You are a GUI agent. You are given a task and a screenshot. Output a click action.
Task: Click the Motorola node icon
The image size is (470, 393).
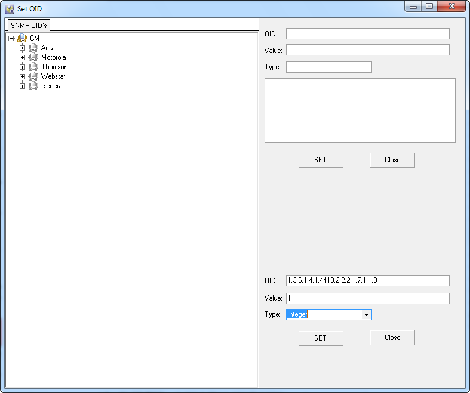[33, 57]
